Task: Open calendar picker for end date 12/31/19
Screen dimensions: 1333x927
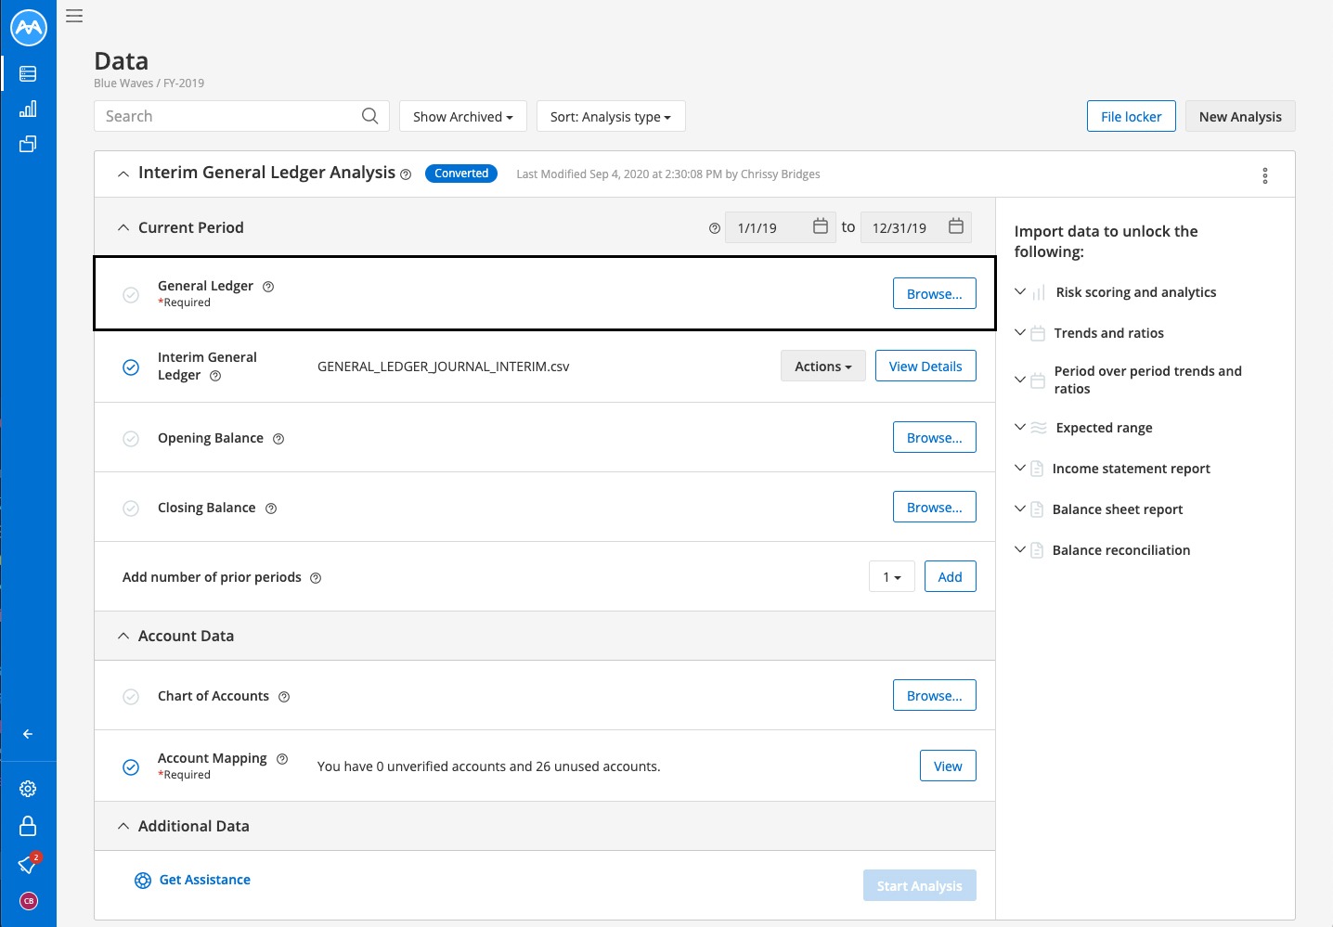Action: [x=956, y=226]
